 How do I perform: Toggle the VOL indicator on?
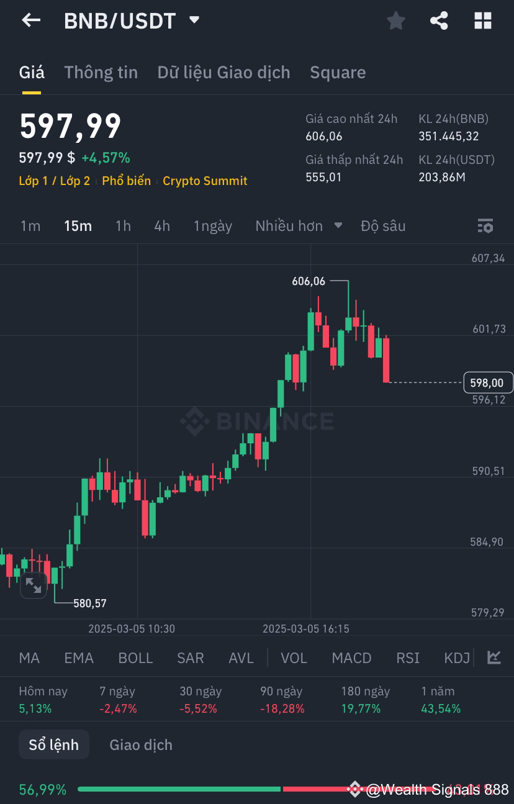click(x=294, y=657)
